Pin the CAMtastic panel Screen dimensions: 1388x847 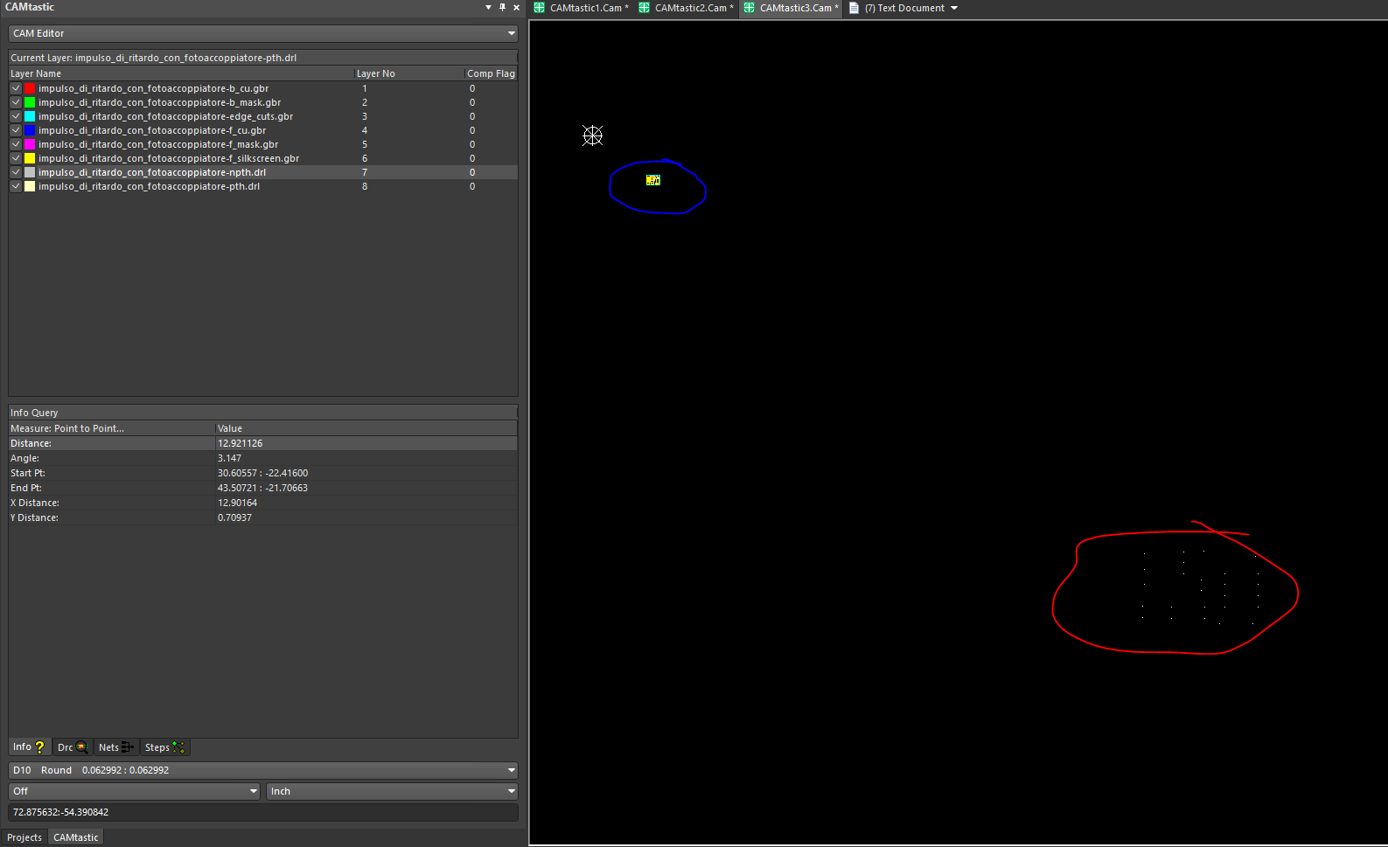[x=502, y=7]
